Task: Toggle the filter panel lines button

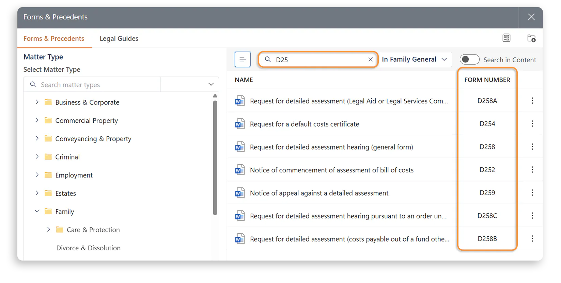Action: tap(243, 60)
